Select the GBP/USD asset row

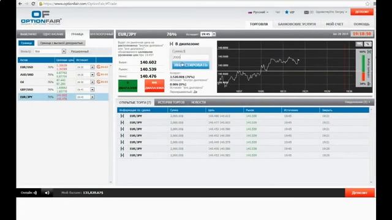(63, 90)
